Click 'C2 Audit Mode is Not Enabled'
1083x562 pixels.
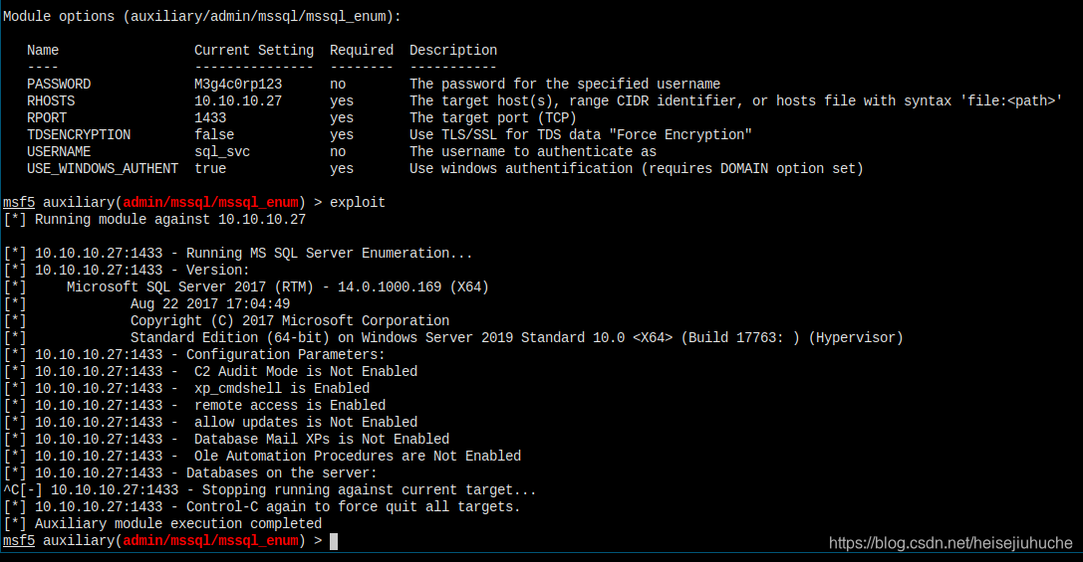point(305,372)
